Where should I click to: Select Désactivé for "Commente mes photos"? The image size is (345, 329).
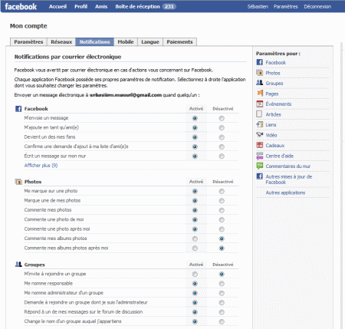(222, 210)
